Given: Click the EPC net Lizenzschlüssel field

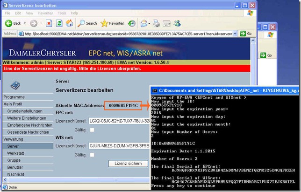Looking at the screenshot, I should [119, 121].
